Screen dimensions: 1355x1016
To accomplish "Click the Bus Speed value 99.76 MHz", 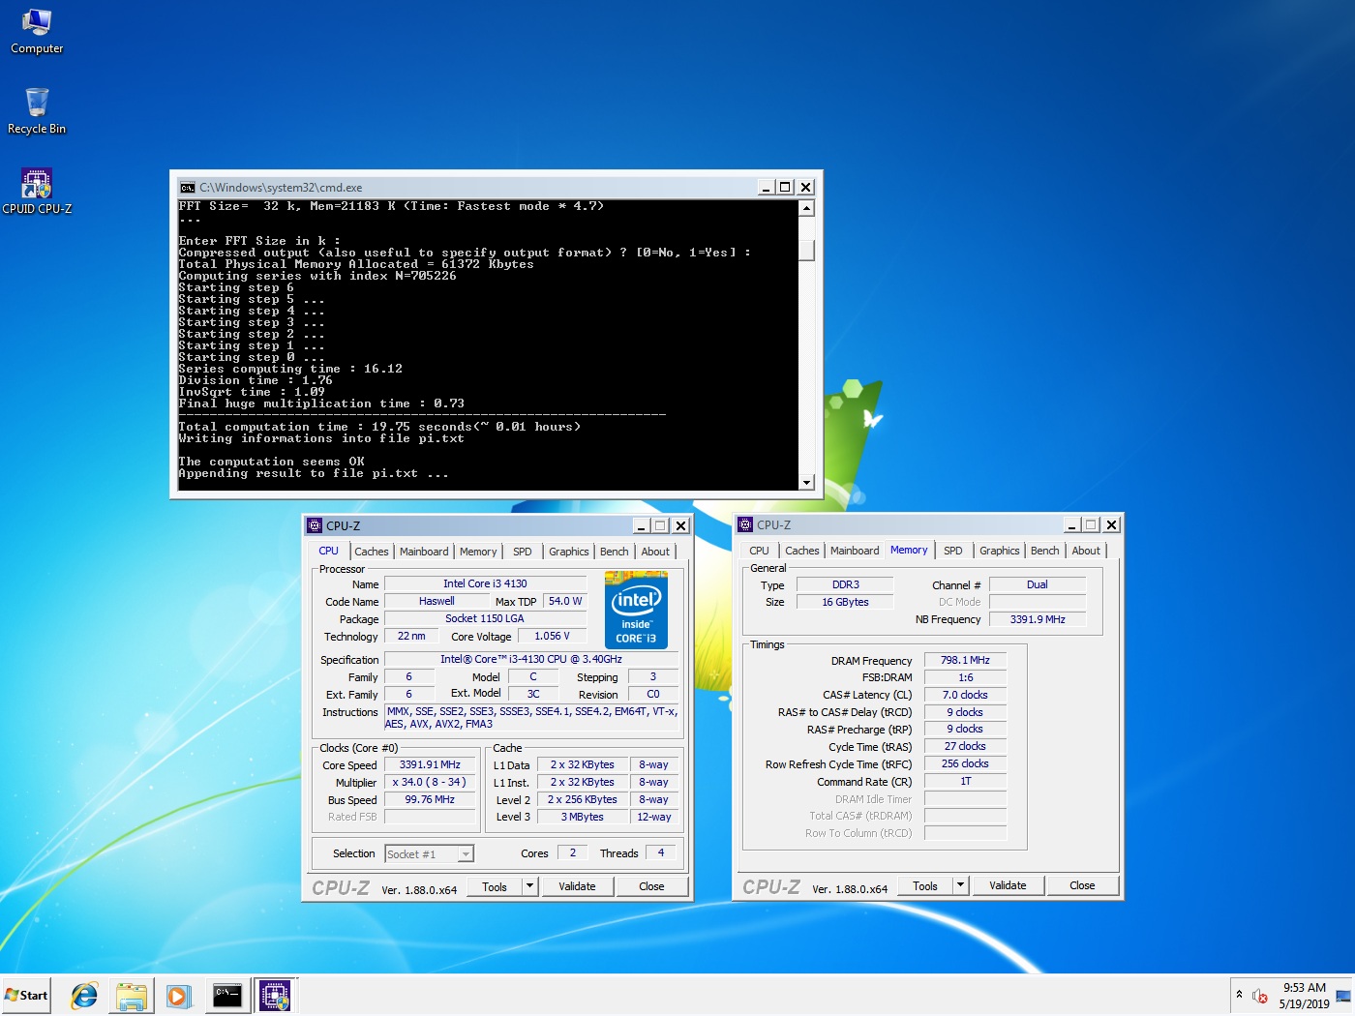I will [430, 799].
